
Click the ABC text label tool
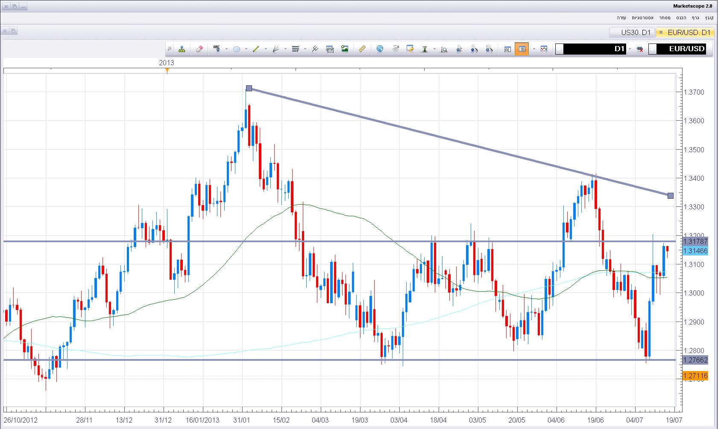tap(217, 49)
